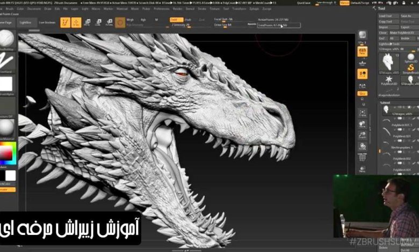Toggle the Mrgb mode
This screenshot has width=419, height=252.
130,20
